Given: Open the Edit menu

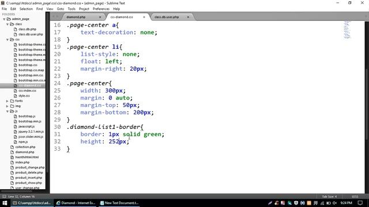Looking at the screenshot, I should click(x=13, y=9).
